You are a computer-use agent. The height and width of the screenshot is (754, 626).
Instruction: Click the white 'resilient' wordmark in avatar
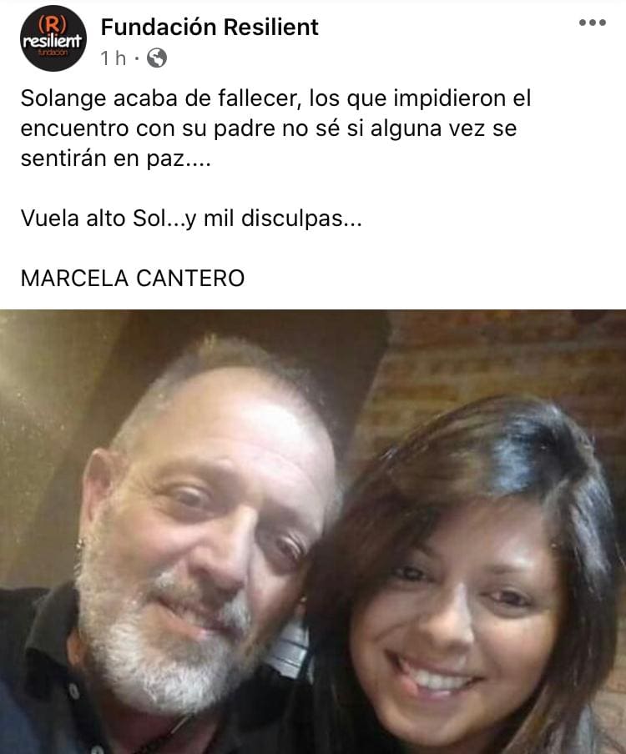pos(53,41)
